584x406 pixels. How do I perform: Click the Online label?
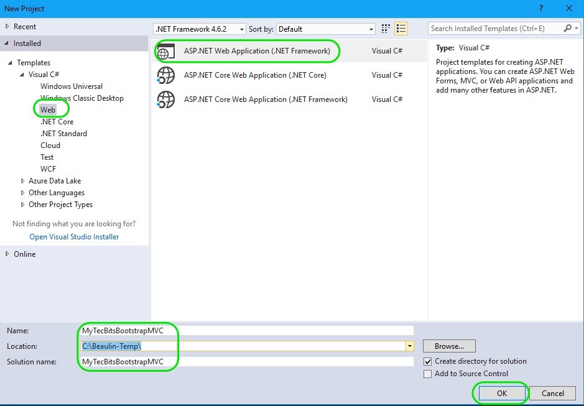(25, 254)
